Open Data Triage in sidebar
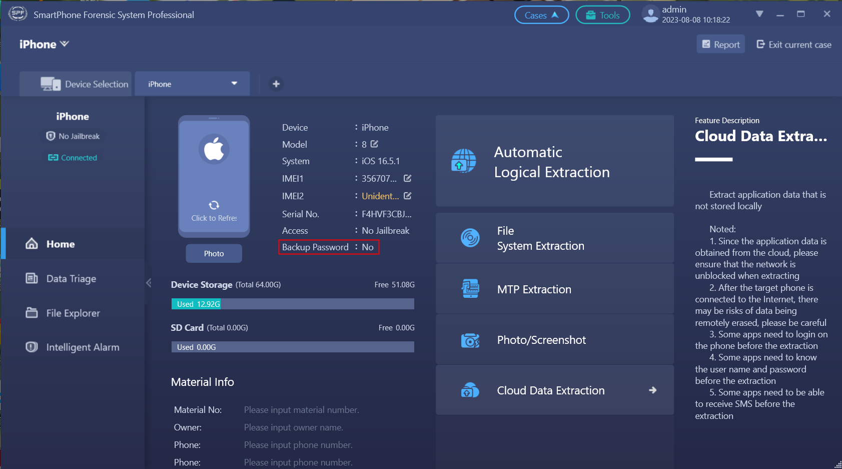Image resolution: width=842 pixels, height=469 pixels. 73,278
